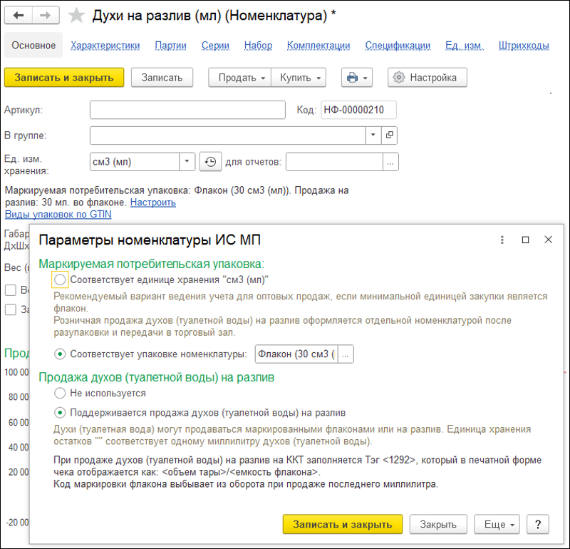Image resolution: width=570 pixels, height=549 pixels.
Task: Click dialog's 'Записать и закрыть' button
Action: (343, 524)
